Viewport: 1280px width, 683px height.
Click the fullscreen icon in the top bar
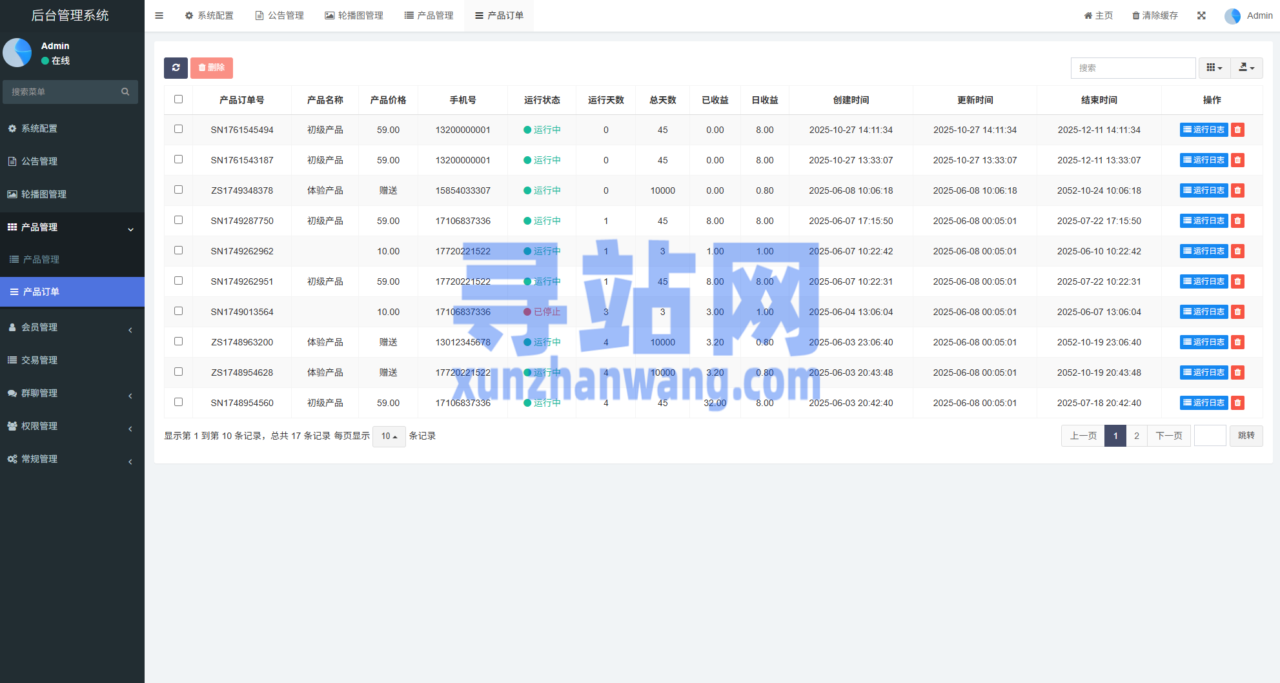coord(1201,15)
